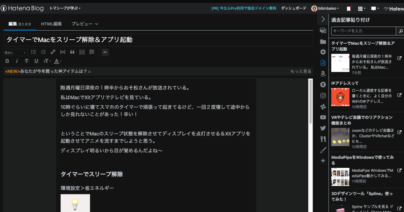Click the Hatena logo at top right
Screen dimensions: 404x212
click(x=394, y=8)
